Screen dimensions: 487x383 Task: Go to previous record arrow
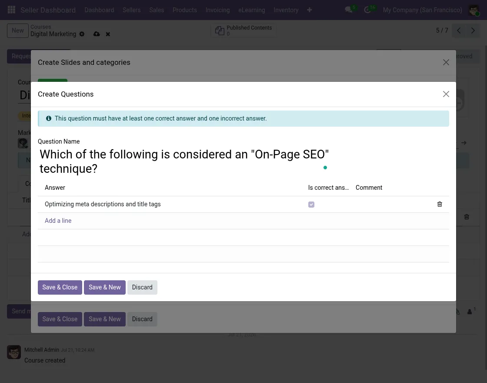click(459, 30)
